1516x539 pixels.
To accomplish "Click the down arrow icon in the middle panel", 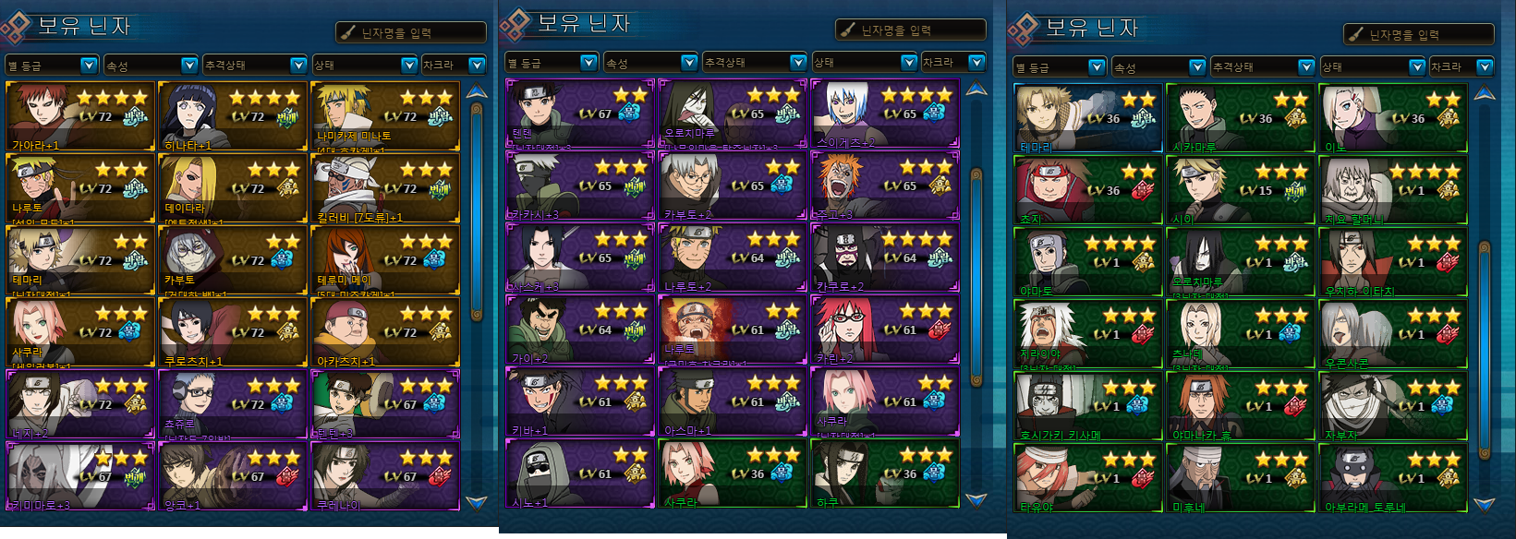I will tap(976, 499).
